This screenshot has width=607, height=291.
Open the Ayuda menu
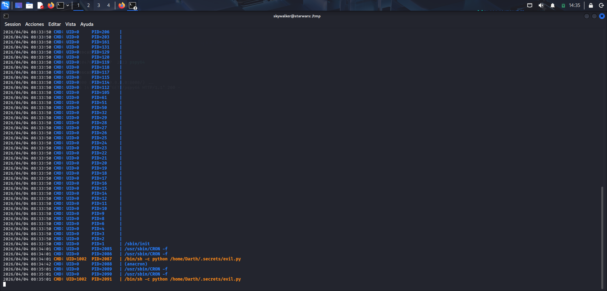[x=87, y=24]
